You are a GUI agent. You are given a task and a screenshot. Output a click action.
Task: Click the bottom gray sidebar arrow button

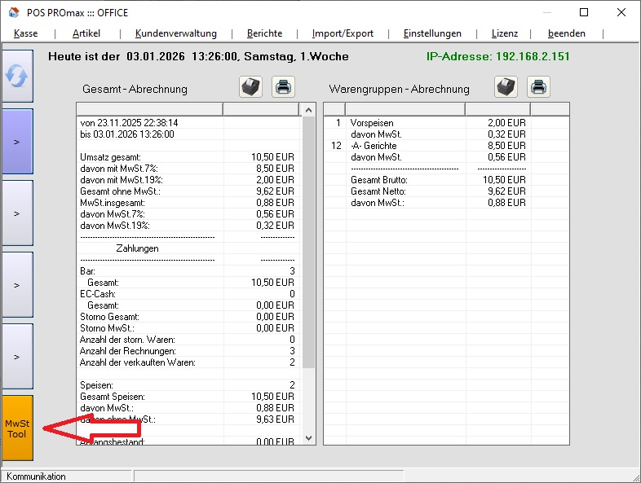pos(17,356)
